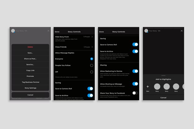Choose Save... in the story menu
This screenshot has height=129, width=194.
[30, 53]
